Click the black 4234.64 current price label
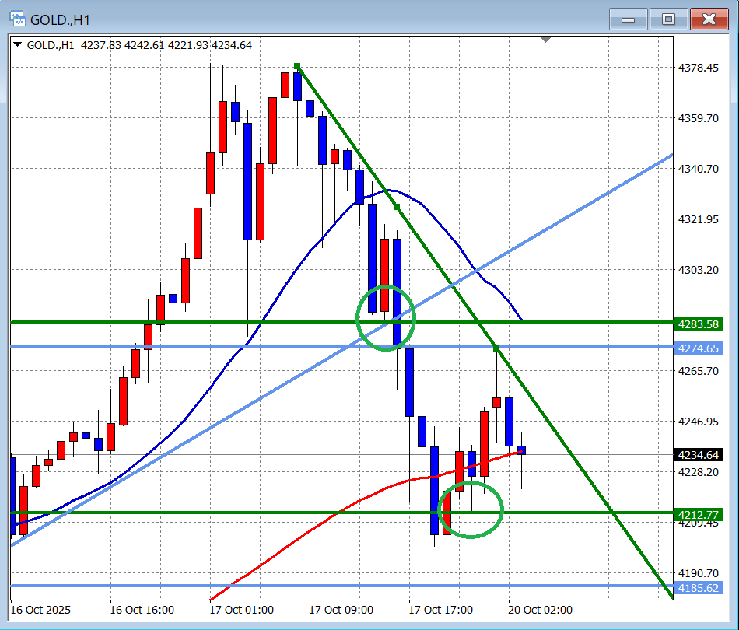The height and width of the screenshot is (630, 739). coord(699,456)
